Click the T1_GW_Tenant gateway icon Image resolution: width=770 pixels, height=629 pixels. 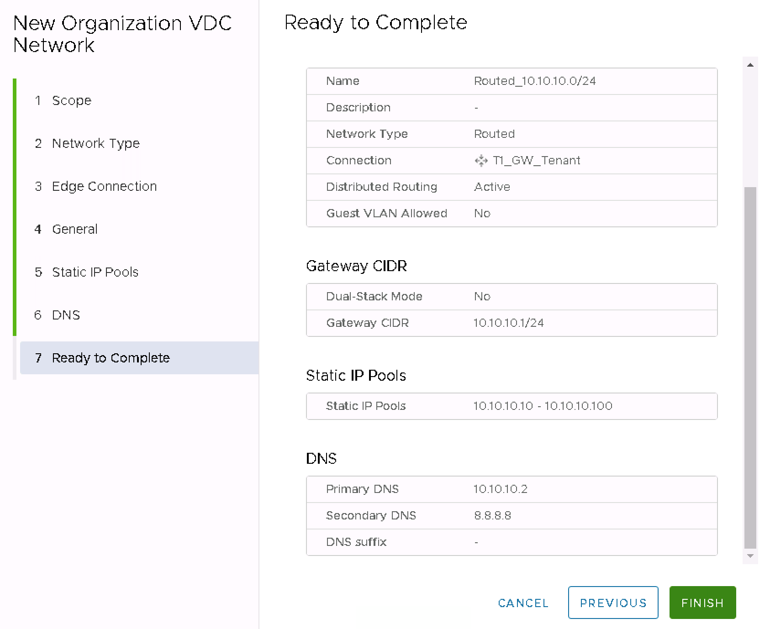[481, 161]
